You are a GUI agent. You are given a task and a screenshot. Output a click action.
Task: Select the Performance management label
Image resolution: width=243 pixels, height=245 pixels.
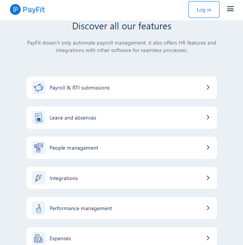tap(81, 209)
